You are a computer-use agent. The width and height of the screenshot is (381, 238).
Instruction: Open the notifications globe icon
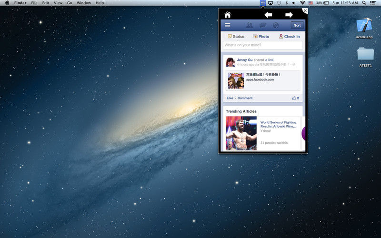tap(276, 25)
